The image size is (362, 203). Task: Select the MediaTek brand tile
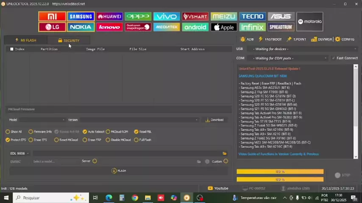tap(167, 27)
